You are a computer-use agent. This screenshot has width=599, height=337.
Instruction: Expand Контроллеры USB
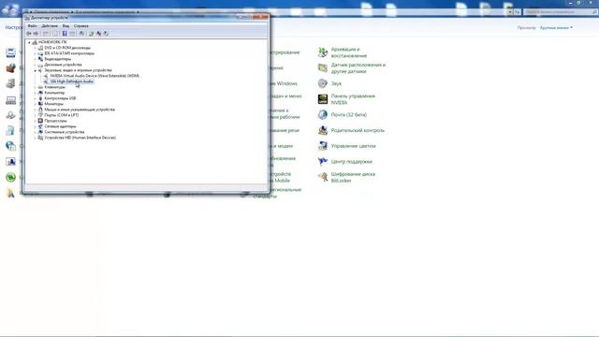(x=36, y=98)
